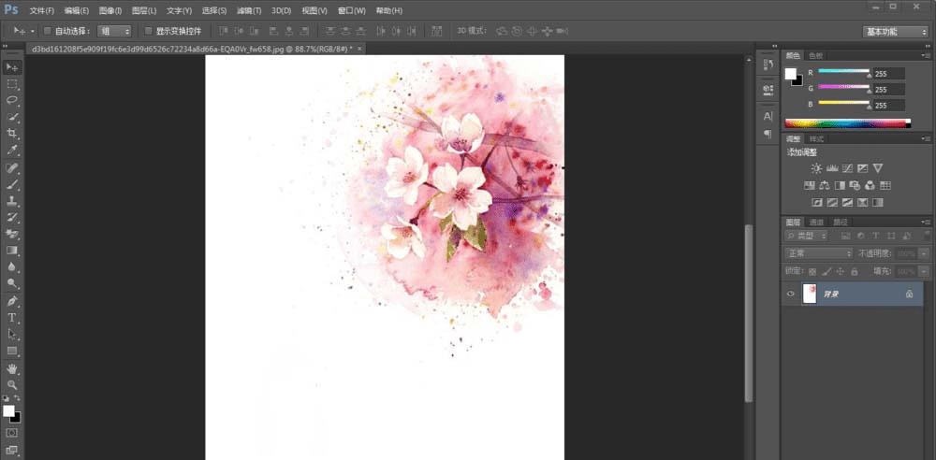Switch to the 通道 tab

coord(816,222)
